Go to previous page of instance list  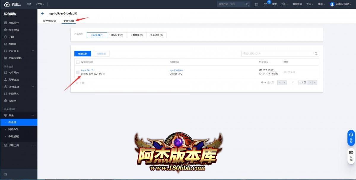click(x=285, y=82)
